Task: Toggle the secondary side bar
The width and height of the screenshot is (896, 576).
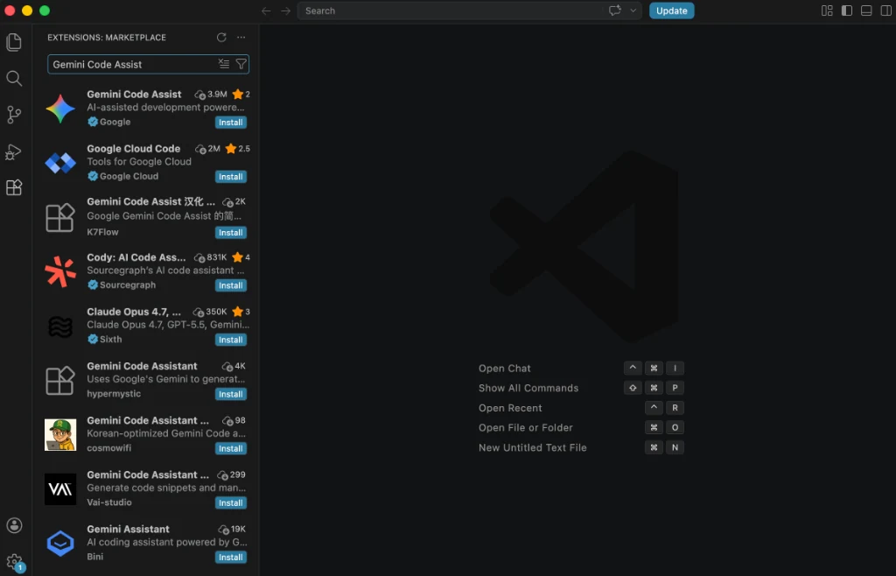Action: (885, 11)
